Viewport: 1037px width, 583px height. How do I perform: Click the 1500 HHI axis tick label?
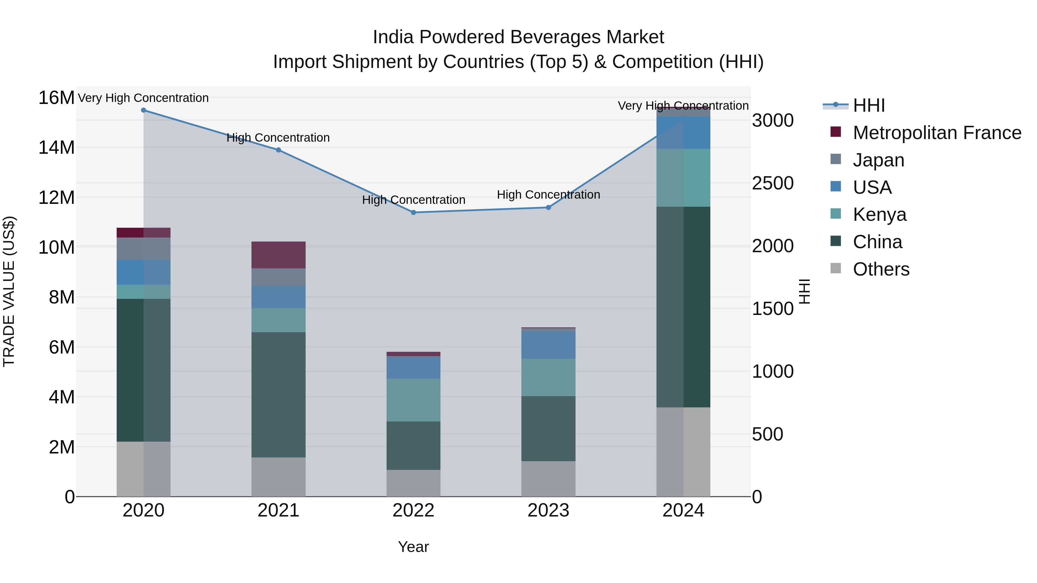point(773,309)
